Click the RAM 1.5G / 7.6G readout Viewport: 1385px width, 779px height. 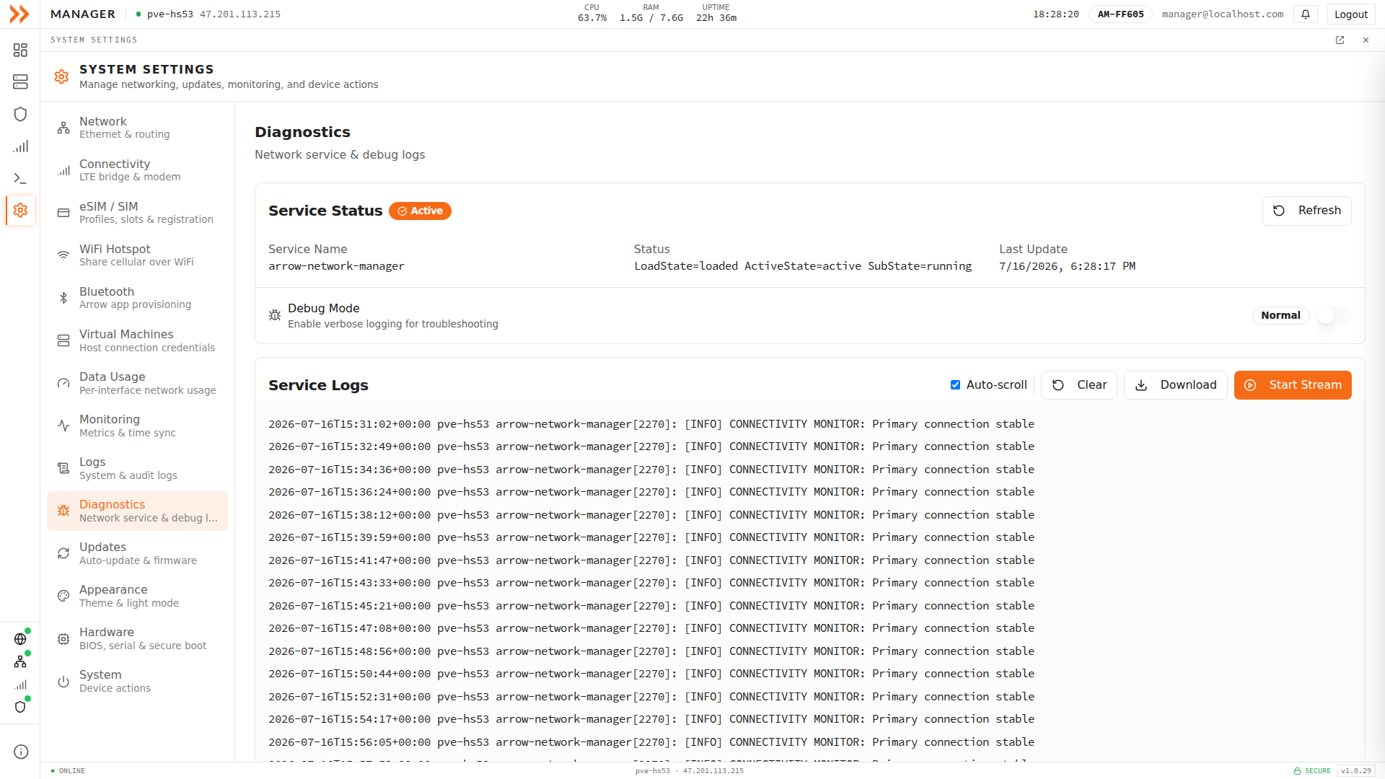point(651,14)
